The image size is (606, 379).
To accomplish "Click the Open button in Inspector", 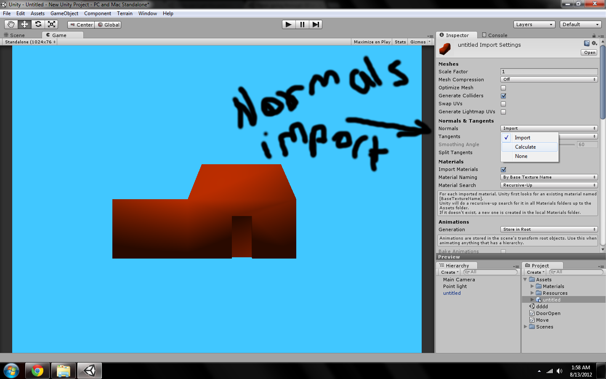I will 590,53.
